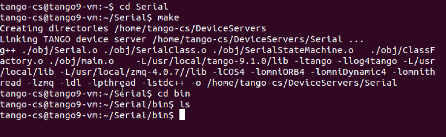446x137 pixels.
Task: Click the 'g++' compiler command word
Action: coord(9,50)
